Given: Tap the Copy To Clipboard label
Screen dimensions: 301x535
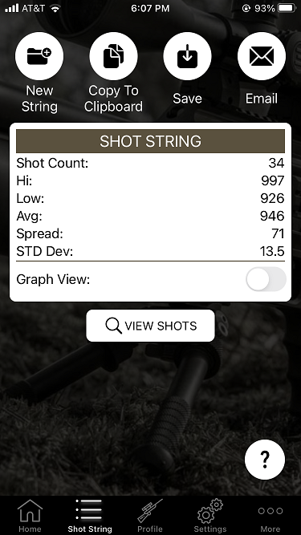Looking at the screenshot, I should [113, 99].
